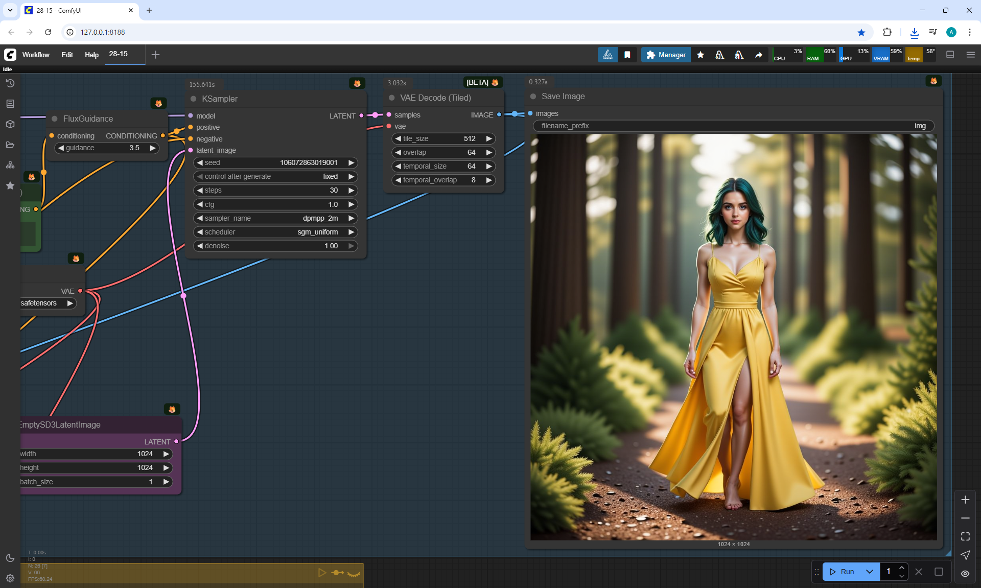
Task: Open the Edit menu
Action: 67,55
